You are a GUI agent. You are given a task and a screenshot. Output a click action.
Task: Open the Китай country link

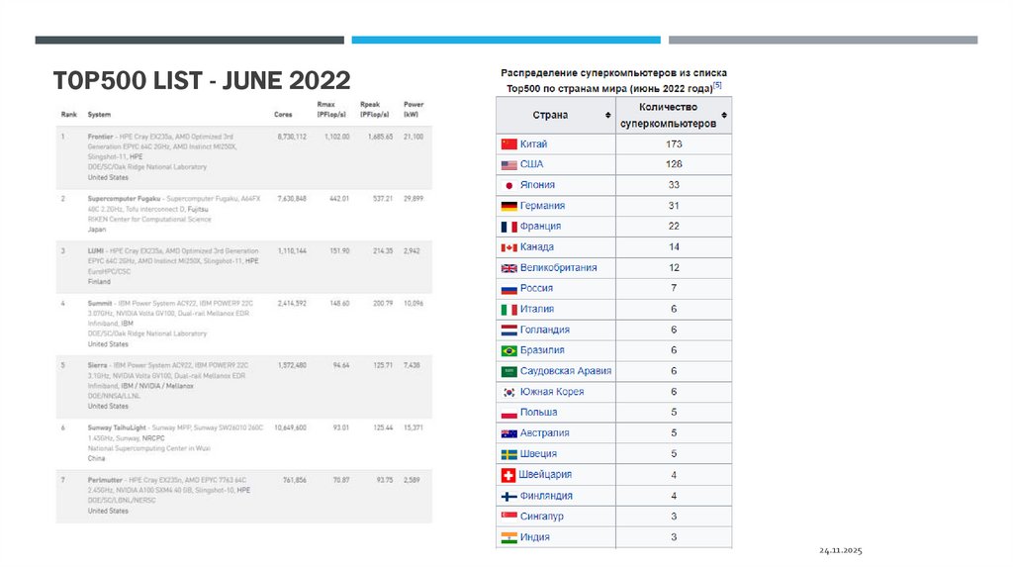pos(533,144)
